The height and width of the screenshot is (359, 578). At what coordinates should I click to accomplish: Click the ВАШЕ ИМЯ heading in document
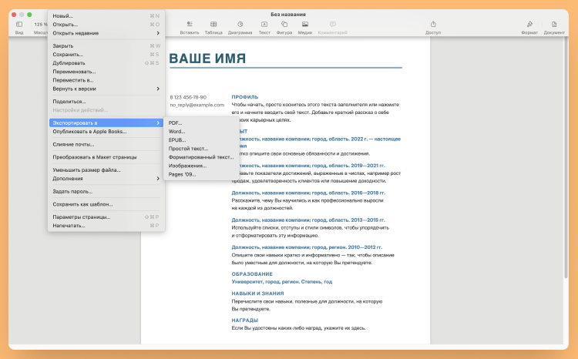click(x=207, y=59)
